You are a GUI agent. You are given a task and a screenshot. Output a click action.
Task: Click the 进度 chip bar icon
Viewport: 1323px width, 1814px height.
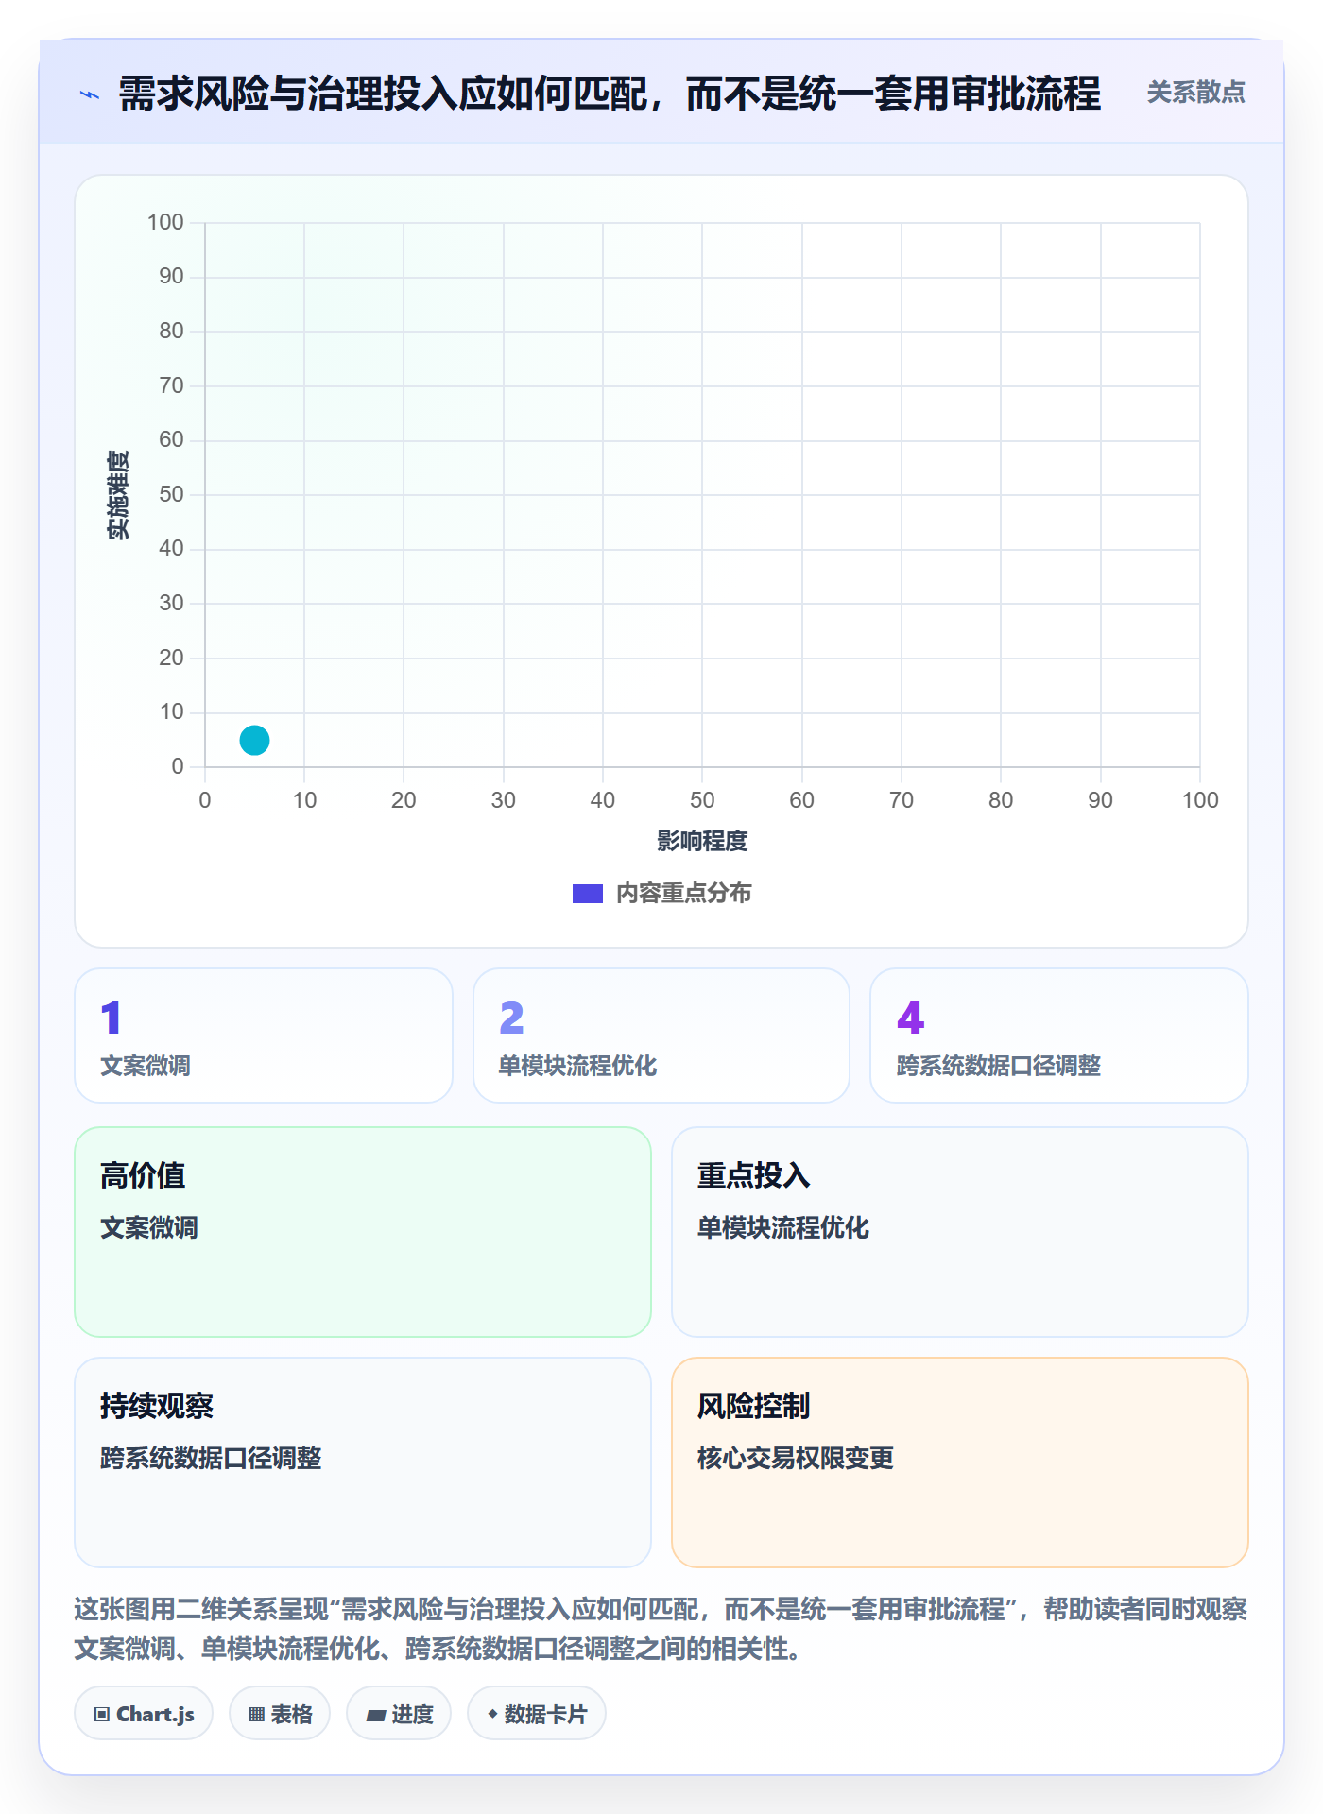pos(375,1715)
